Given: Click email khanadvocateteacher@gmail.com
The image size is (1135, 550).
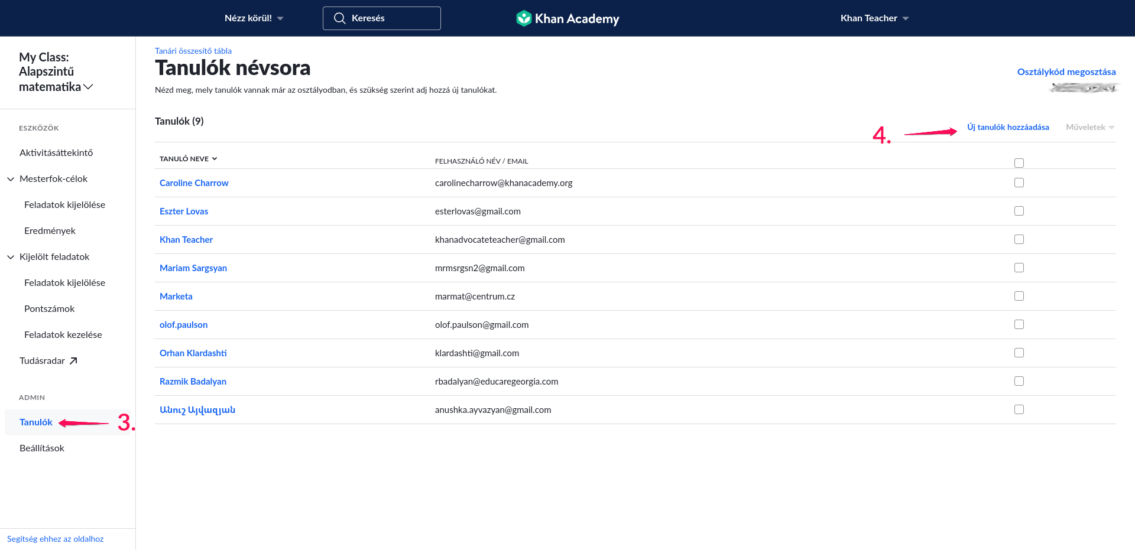Looking at the screenshot, I should coord(500,240).
